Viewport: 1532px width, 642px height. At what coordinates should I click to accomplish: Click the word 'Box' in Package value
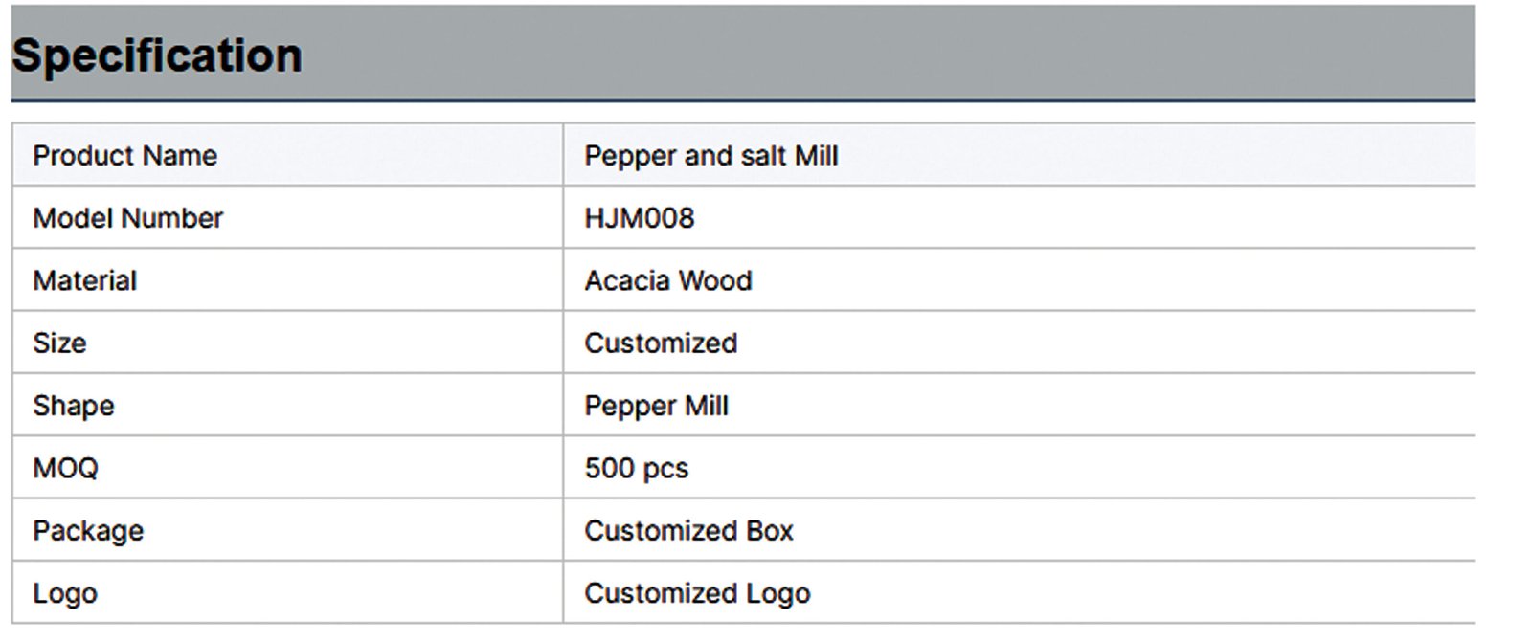770,531
